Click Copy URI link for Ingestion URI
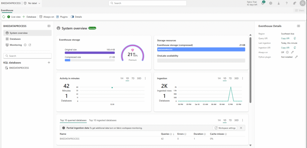 [x=285, y=48]
